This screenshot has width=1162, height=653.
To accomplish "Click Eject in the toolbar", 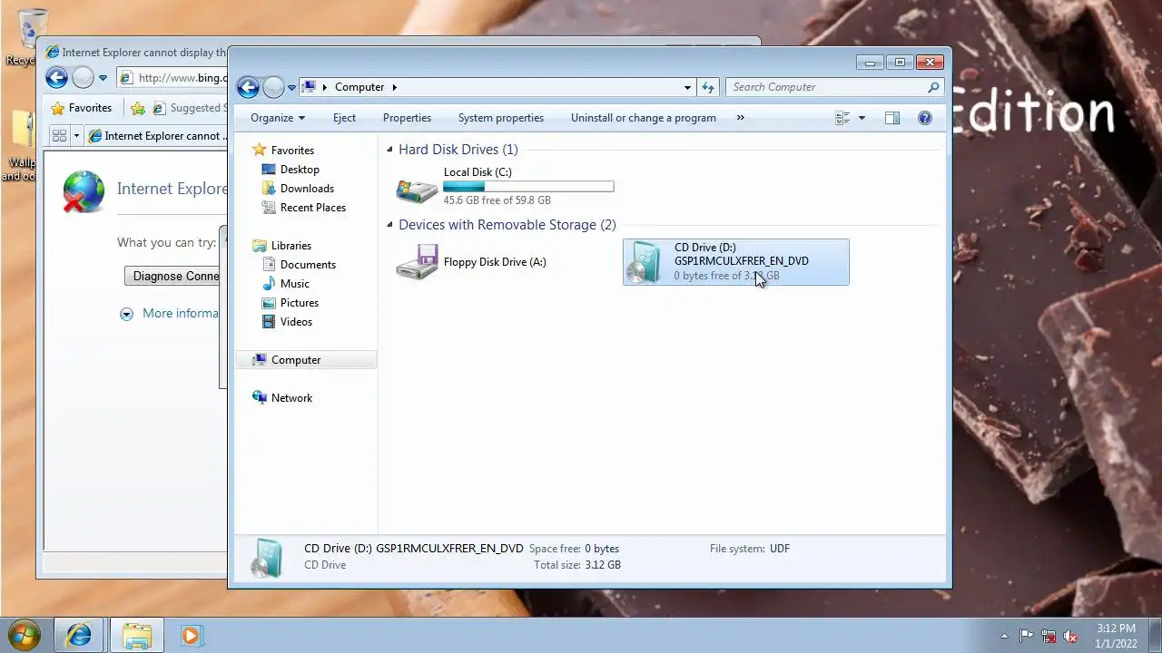I will tap(344, 118).
